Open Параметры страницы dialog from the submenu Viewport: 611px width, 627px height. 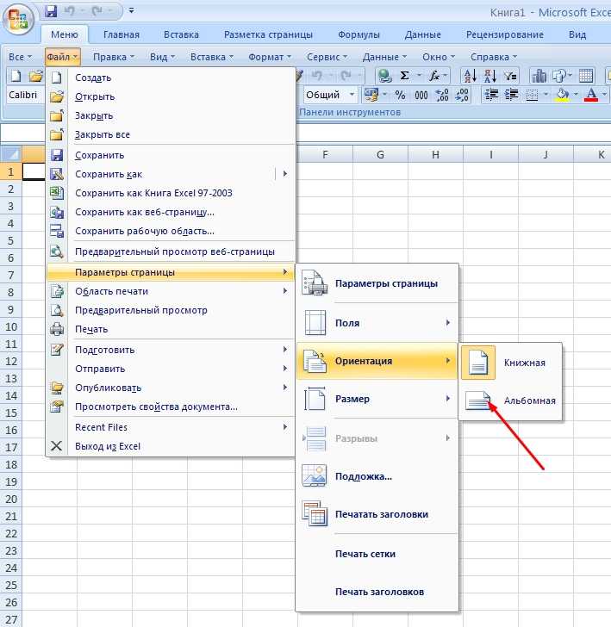(377, 284)
